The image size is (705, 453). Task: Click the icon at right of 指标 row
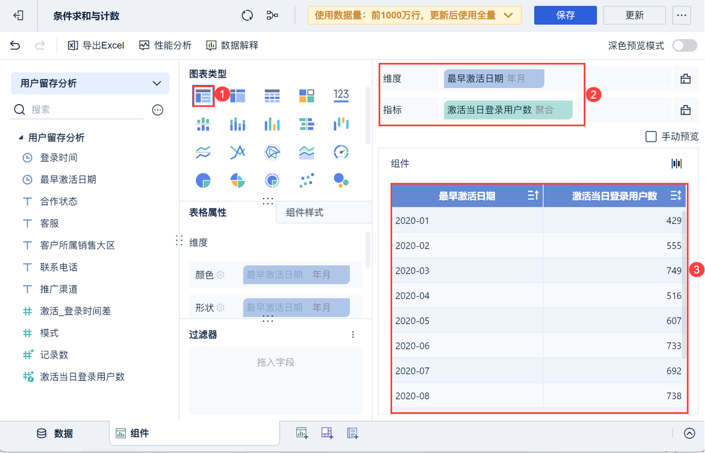click(686, 110)
